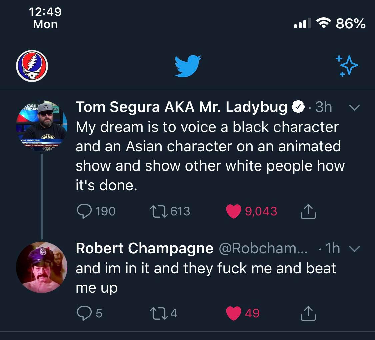Open the Twitter home timeline via bird logo

pos(187,66)
